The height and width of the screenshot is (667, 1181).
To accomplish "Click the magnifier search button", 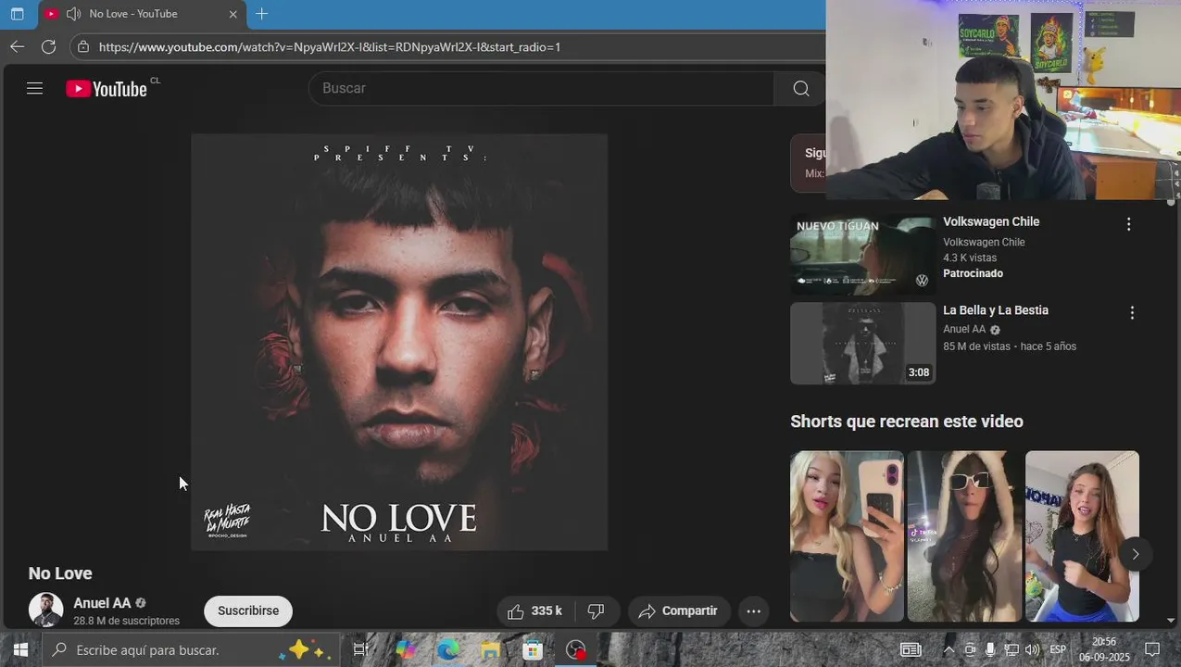I will [801, 88].
